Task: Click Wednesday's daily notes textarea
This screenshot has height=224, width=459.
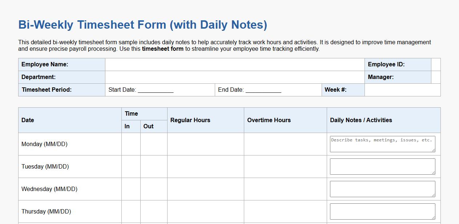Action: pos(382,188)
